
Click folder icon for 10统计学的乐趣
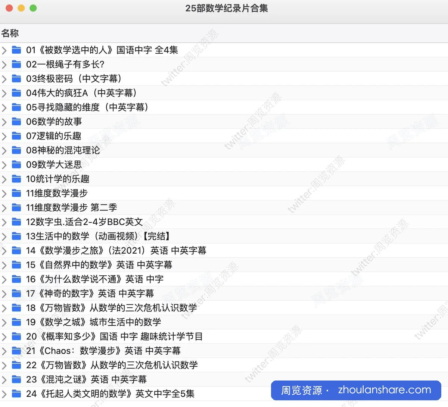point(16,179)
